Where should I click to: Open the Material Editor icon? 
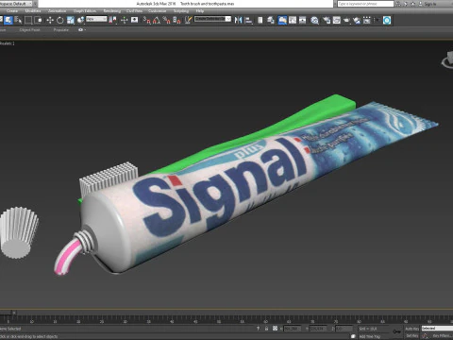tap(314, 21)
